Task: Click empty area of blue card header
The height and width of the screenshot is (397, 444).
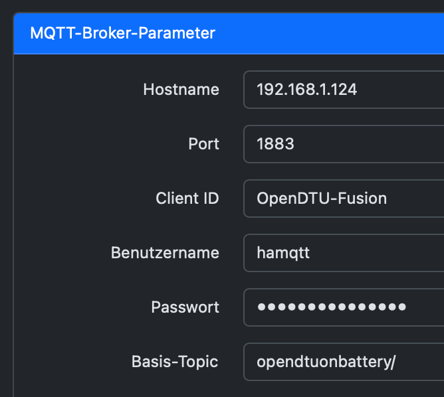Action: [x=332, y=33]
